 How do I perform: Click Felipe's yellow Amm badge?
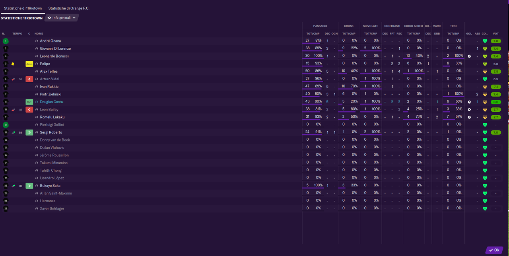click(x=29, y=64)
